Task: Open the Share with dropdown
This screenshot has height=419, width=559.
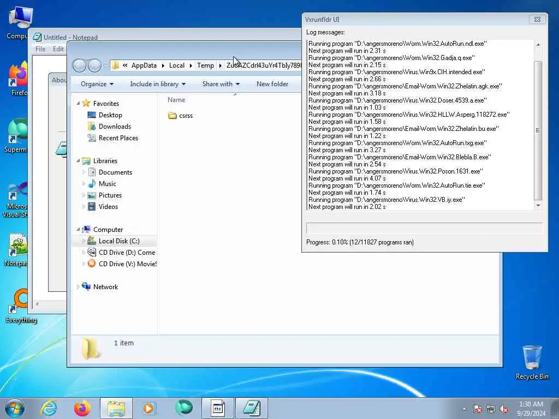Action: pos(221,84)
